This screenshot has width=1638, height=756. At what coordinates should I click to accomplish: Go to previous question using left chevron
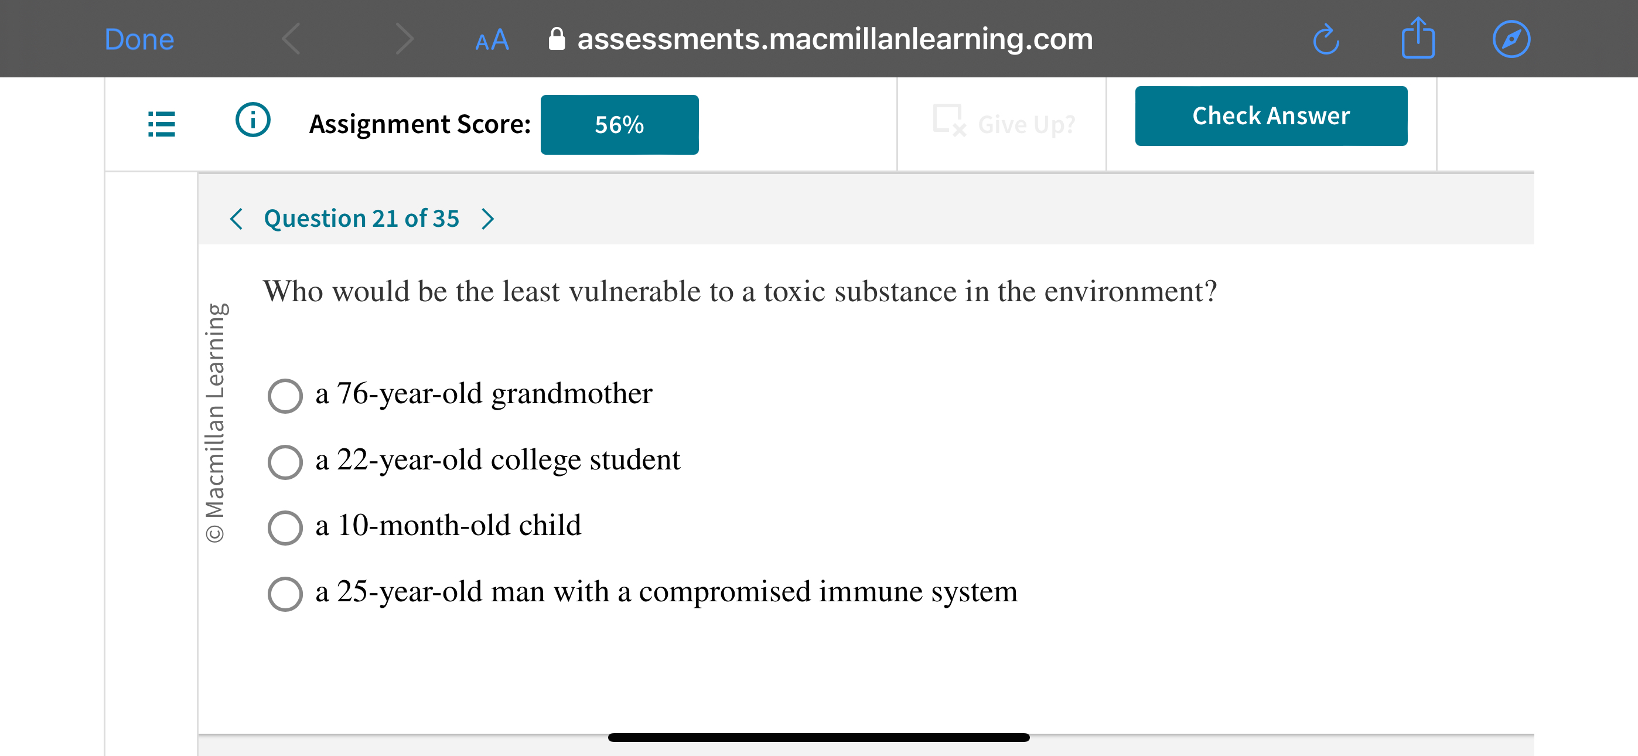(x=236, y=219)
